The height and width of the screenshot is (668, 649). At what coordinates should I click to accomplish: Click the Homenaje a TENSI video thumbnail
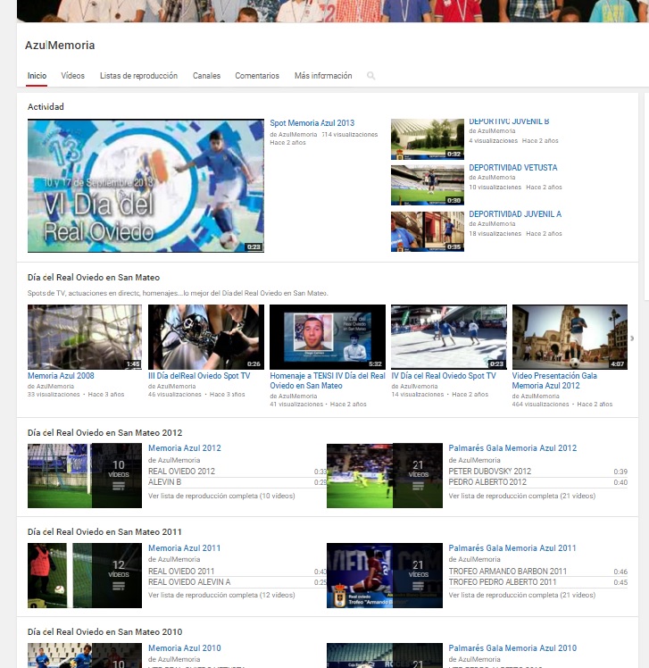(328, 337)
